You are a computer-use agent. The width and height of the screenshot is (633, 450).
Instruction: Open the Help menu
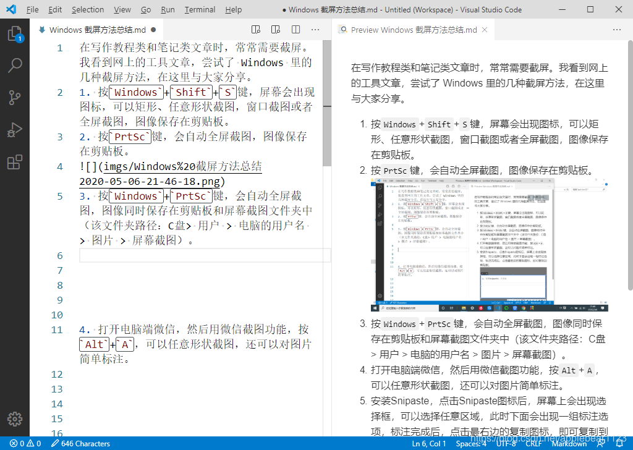[x=233, y=9]
